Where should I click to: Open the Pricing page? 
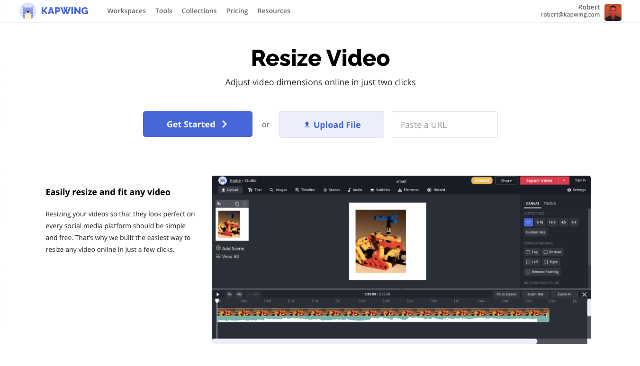237,11
